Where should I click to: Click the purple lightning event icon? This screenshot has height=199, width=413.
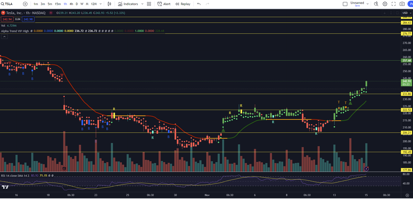tap(367, 169)
